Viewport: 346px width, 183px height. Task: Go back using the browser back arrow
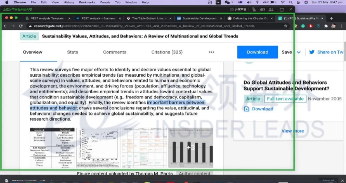pos(5,26)
